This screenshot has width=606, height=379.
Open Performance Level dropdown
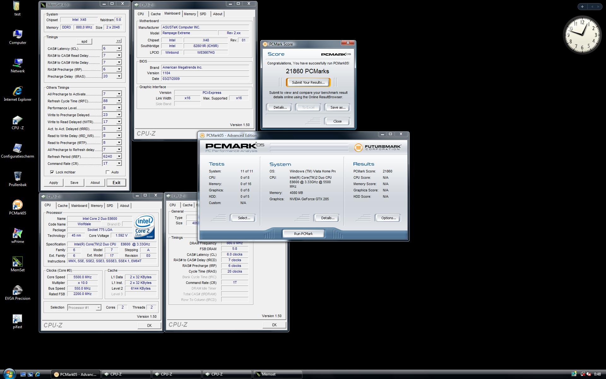coord(119,108)
